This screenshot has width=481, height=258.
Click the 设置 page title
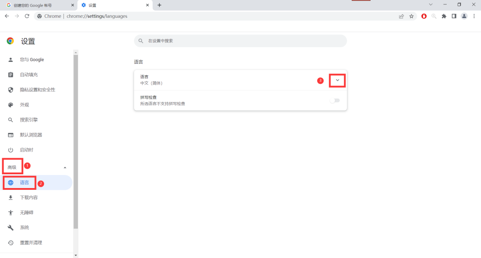28,41
